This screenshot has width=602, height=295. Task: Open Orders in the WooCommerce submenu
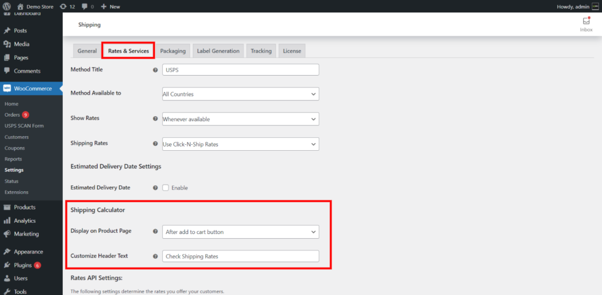(12, 114)
